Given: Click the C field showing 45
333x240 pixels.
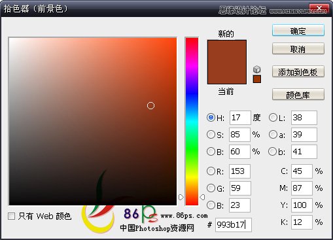Looking at the screenshot, I should tap(302, 171).
